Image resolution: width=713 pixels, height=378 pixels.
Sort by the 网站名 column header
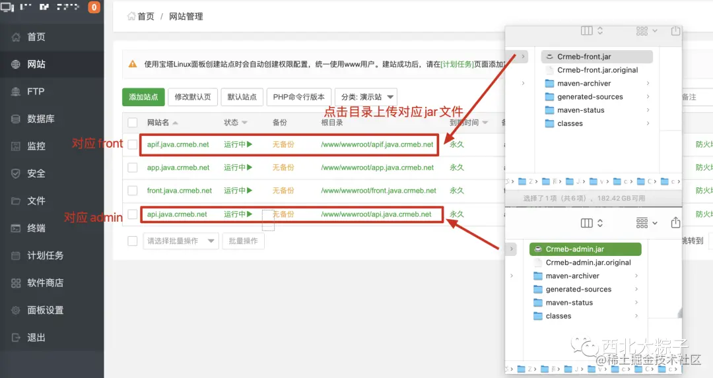pyautogui.click(x=162, y=123)
